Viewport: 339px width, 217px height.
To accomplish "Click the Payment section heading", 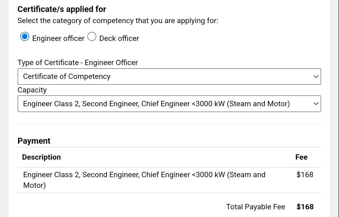I will tap(34, 141).
